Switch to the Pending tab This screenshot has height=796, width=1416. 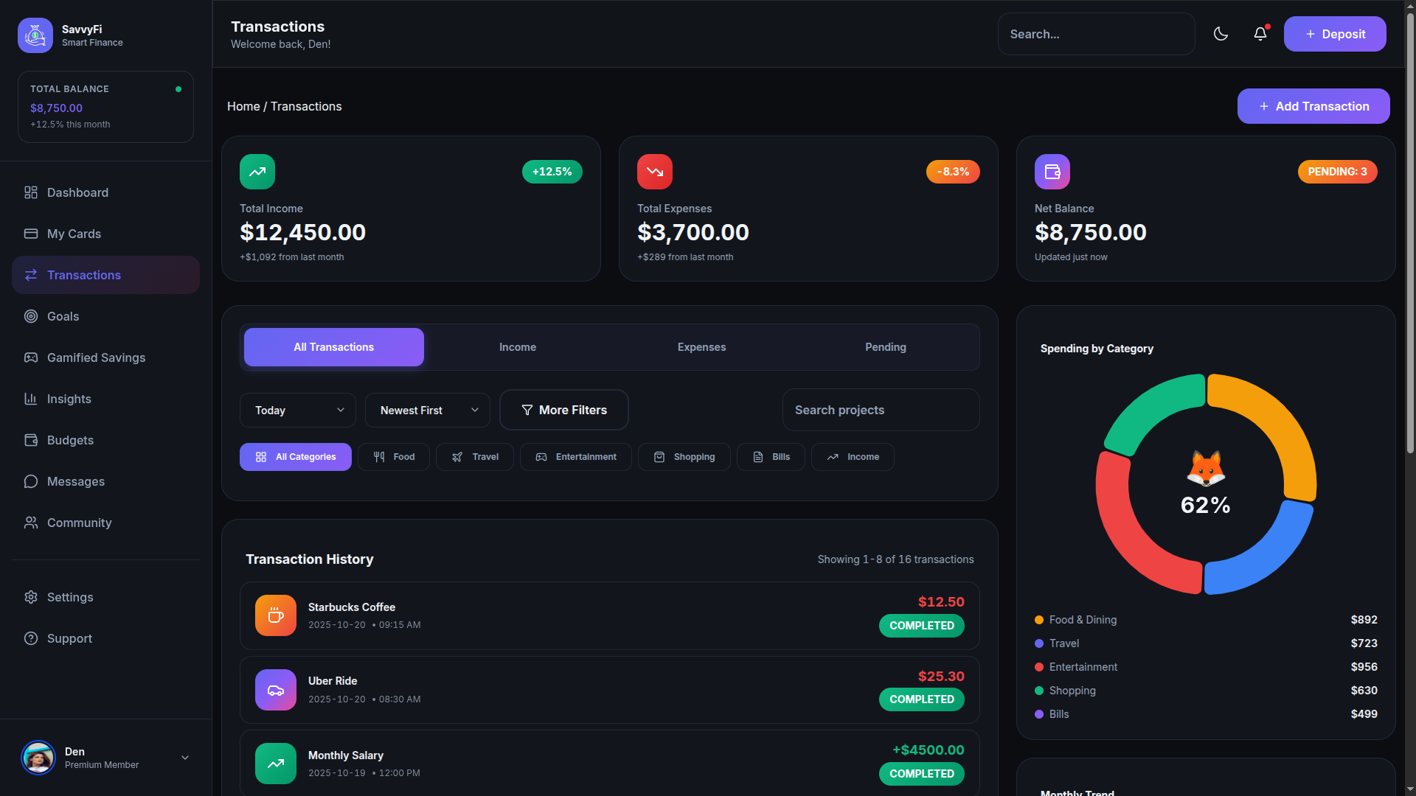(x=885, y=347)
